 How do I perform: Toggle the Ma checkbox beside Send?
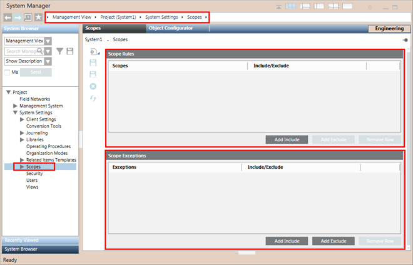8,73
